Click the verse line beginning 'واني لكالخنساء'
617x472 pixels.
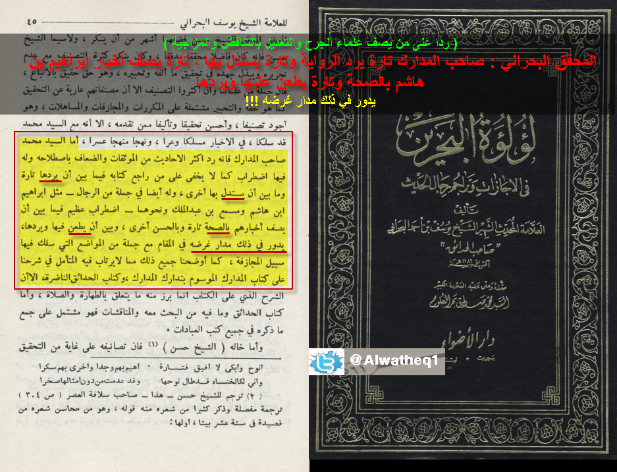(x=151, y=382)
